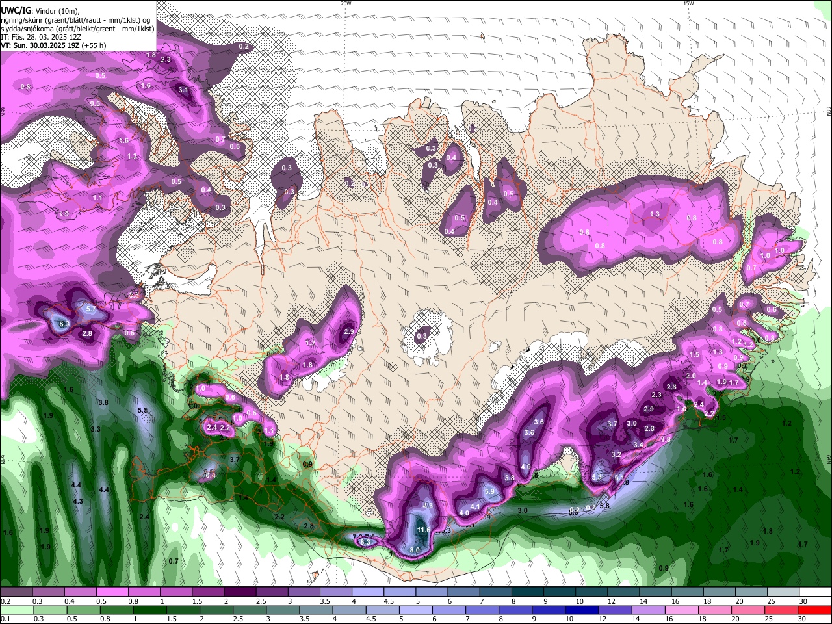Click the '5.7' value west of Iceland

tap(90, 309)
